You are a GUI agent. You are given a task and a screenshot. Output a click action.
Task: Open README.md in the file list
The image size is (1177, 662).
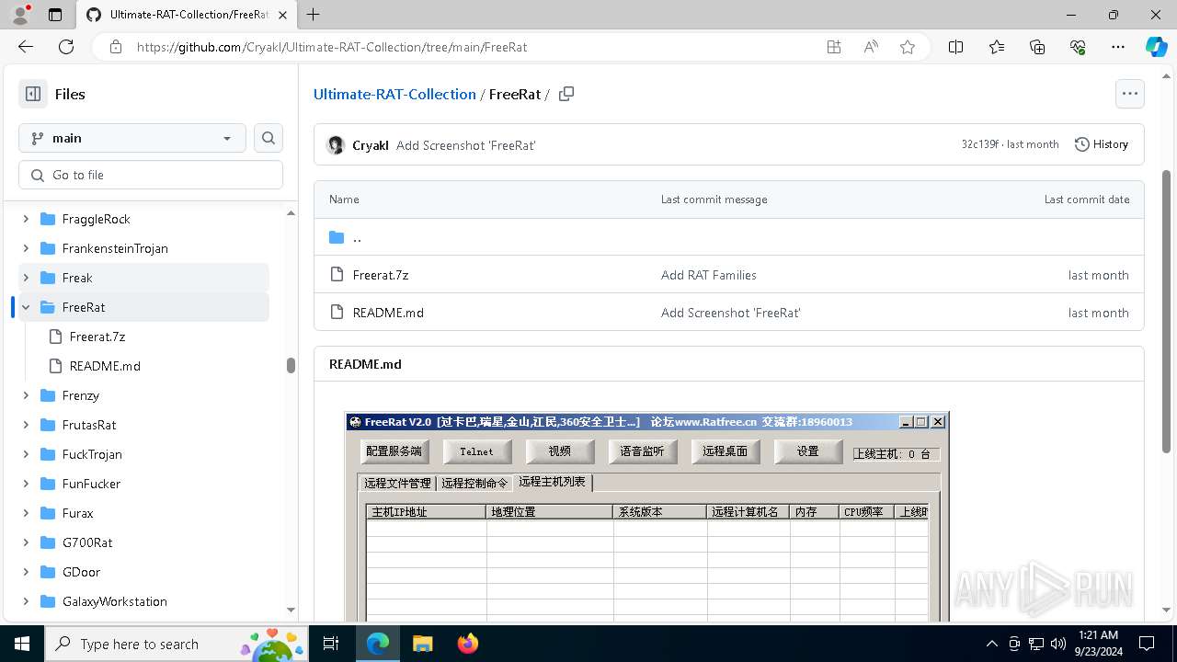point(388,313)
